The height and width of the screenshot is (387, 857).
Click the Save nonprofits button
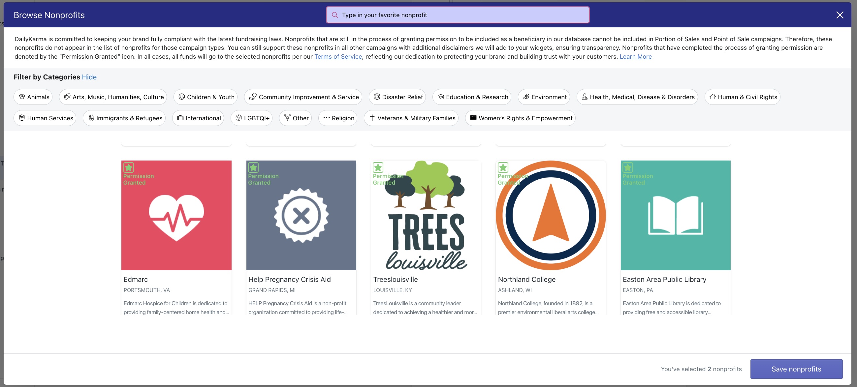point(796,369)
